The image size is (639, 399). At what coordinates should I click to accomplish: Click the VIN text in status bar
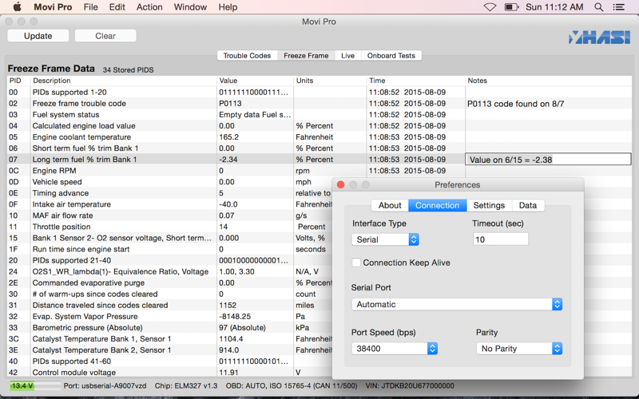(410, 385)
